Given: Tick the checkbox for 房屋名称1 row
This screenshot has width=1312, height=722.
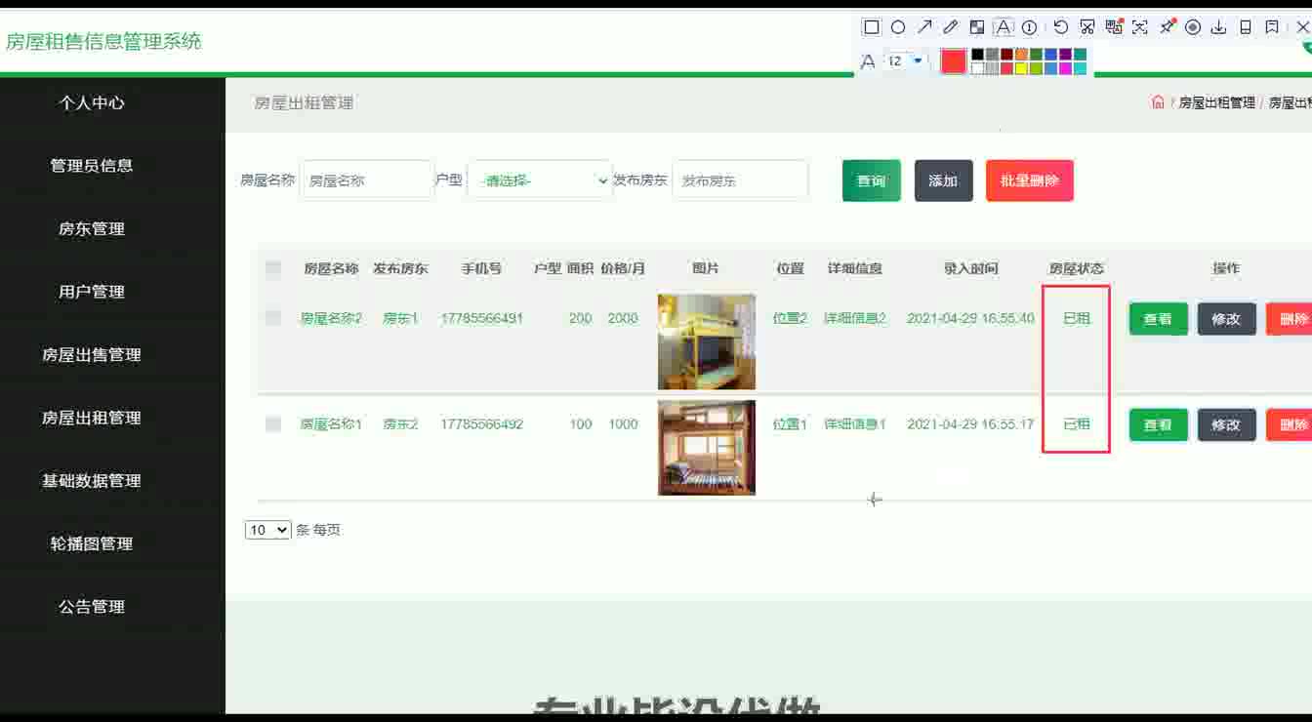Looking at the screenshot, I should tap(273, 424).
